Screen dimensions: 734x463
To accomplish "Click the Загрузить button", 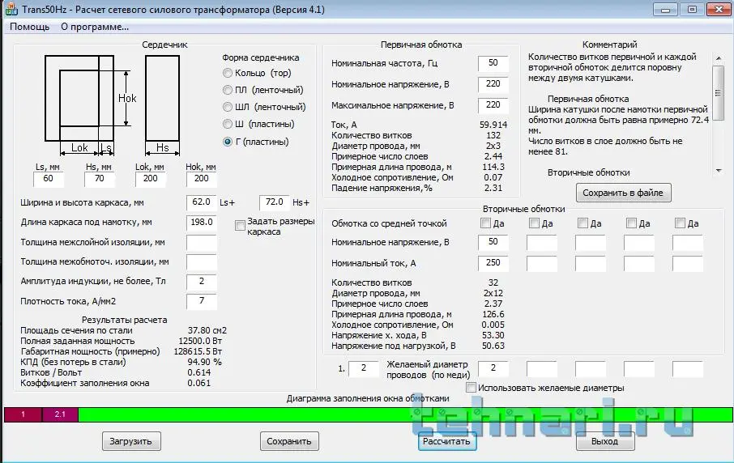I will (x=131, y=441).
